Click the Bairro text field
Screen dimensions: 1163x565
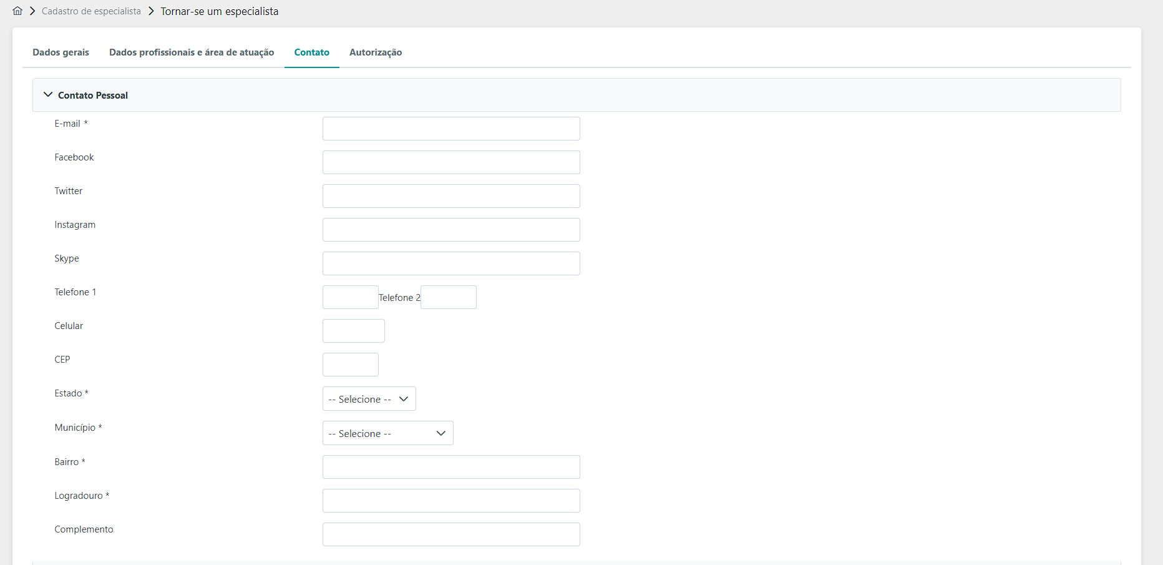pos(451,467)
